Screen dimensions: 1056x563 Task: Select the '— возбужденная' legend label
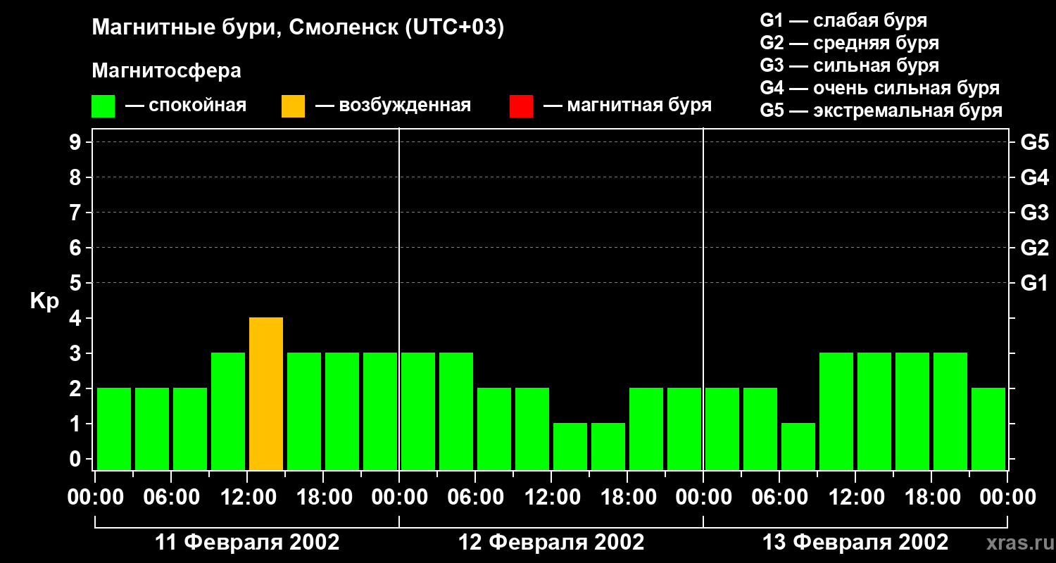pyautogui.click(x=393, y=106)
